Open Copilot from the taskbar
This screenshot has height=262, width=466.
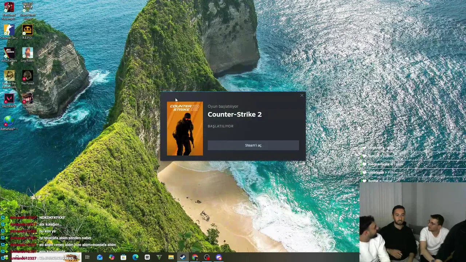coord(111,257)
